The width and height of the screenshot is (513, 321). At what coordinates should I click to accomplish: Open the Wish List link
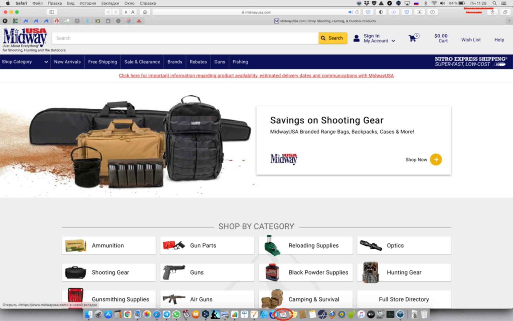[471, 40]
